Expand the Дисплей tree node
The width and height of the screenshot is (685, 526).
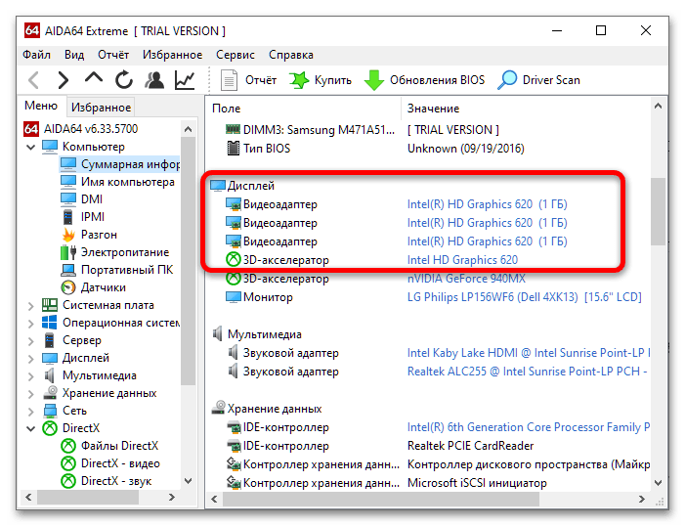[x=30, y=359]
